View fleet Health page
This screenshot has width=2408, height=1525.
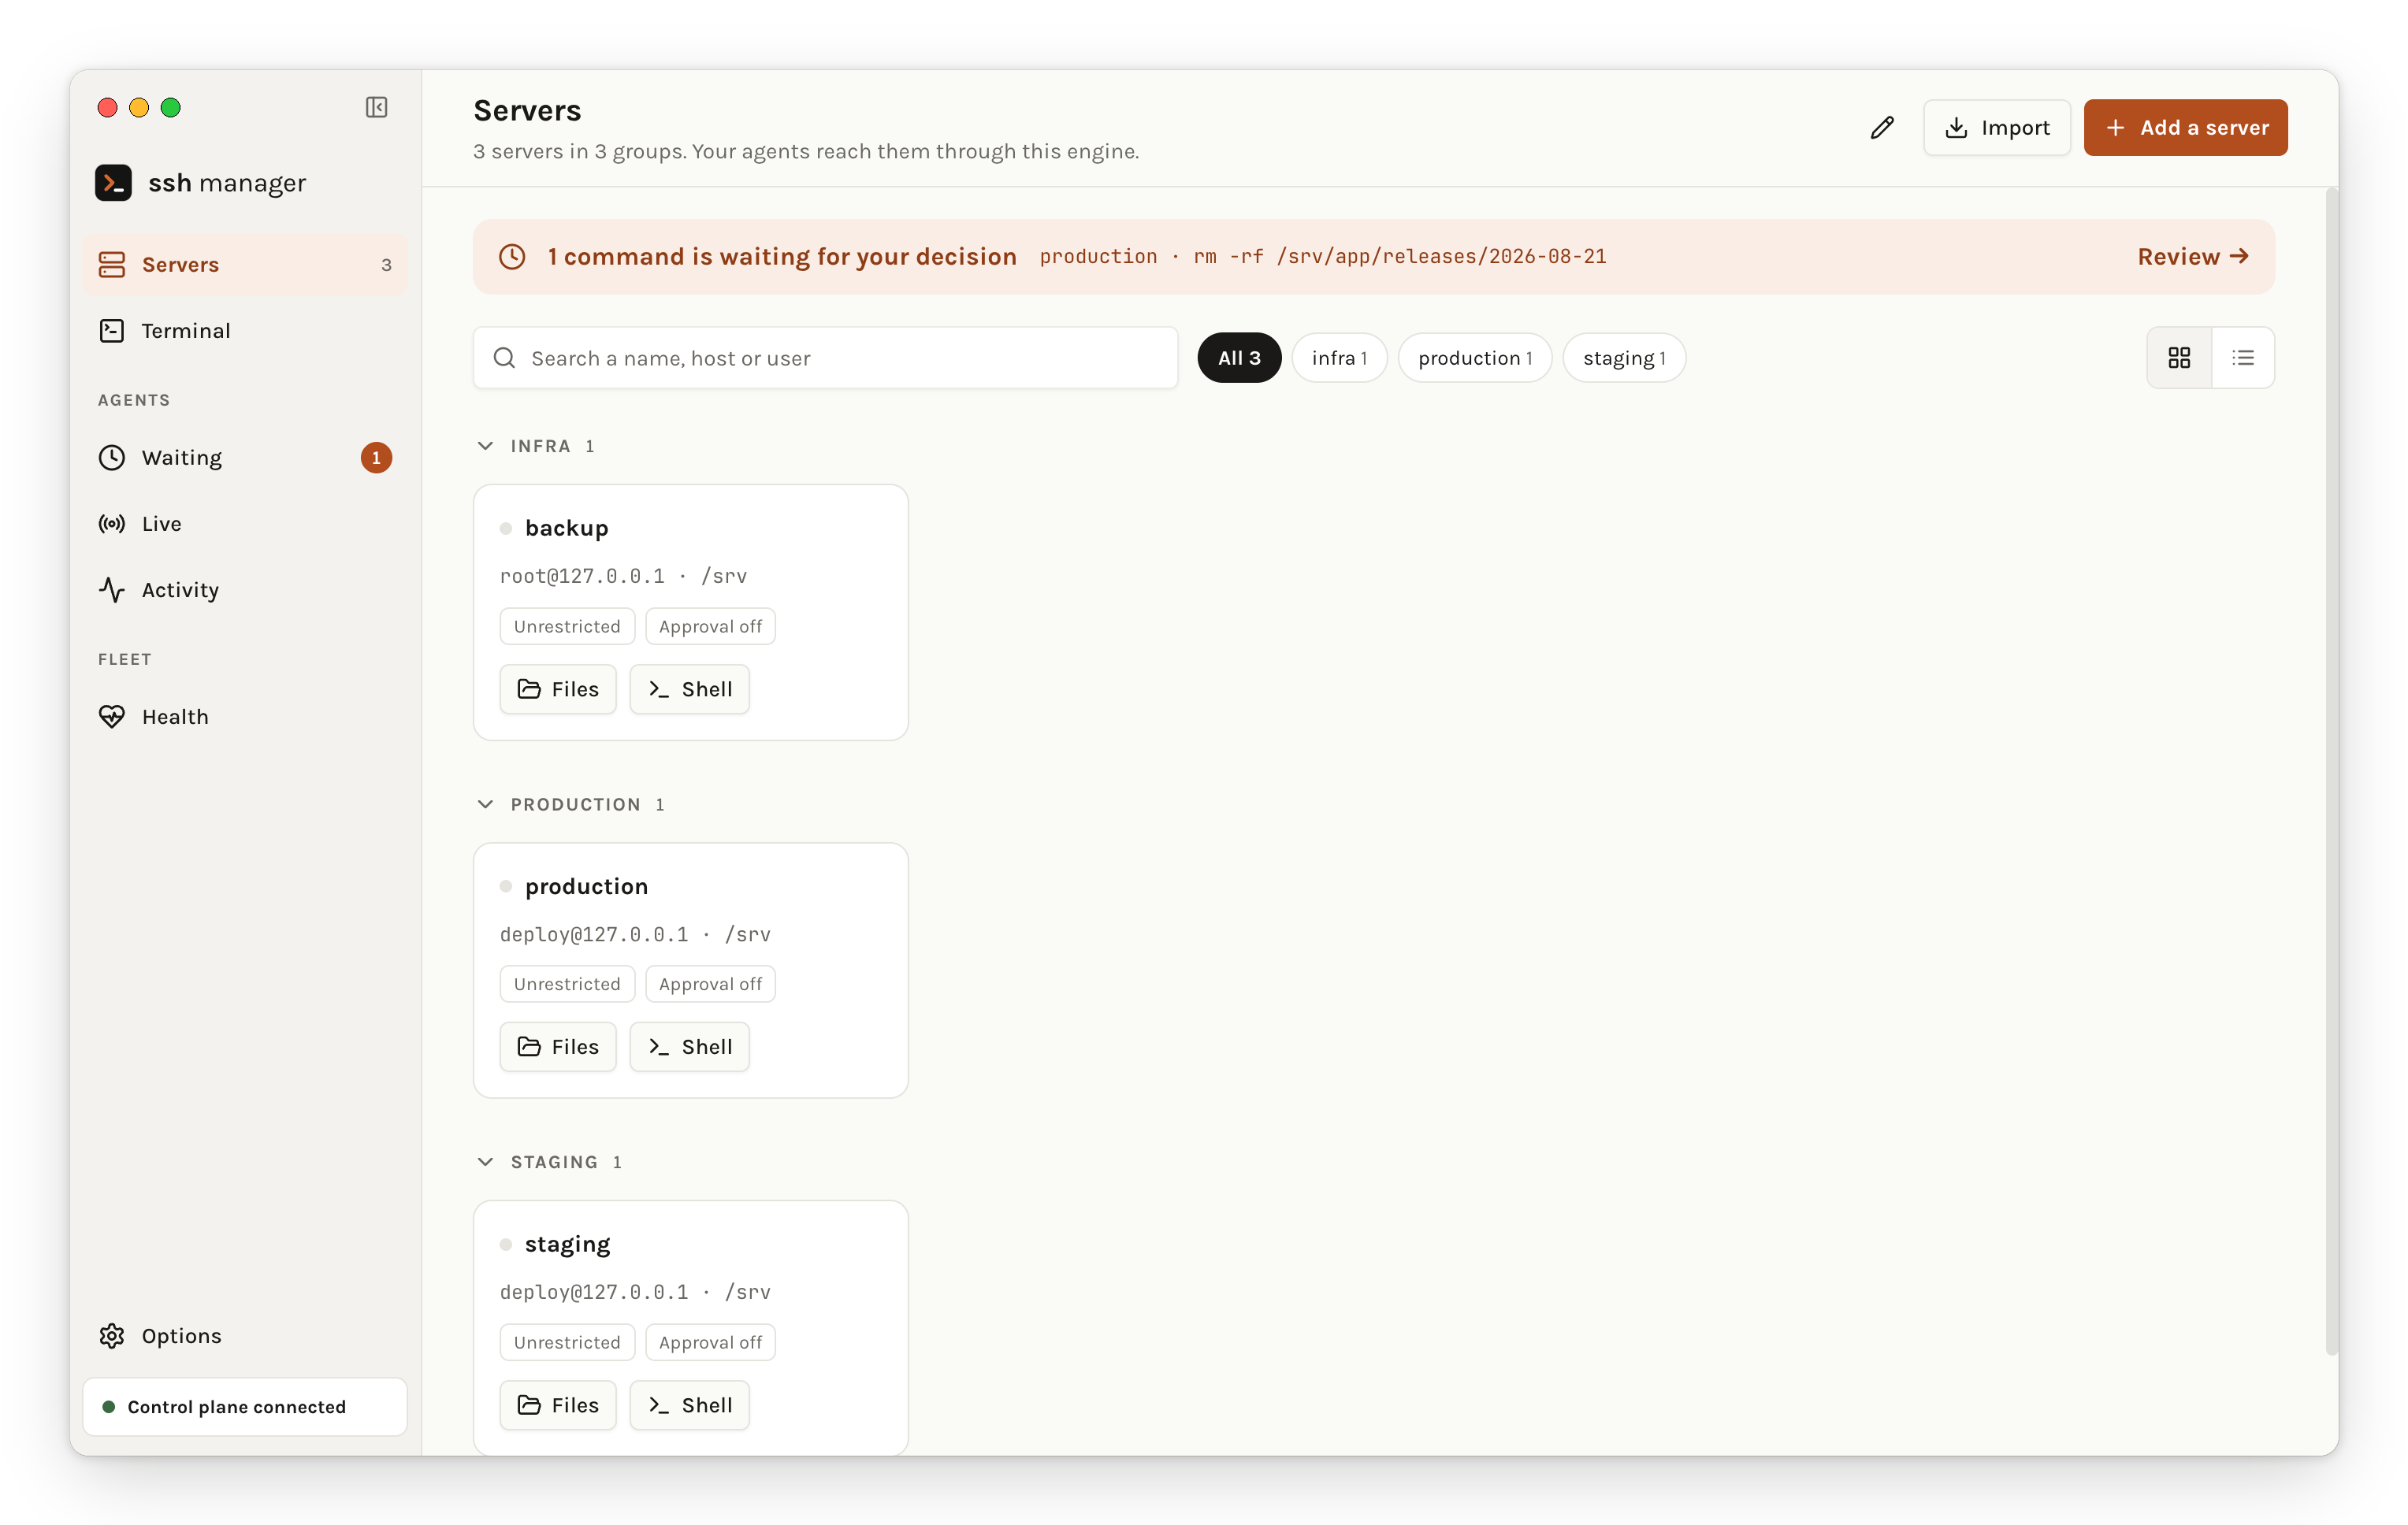click(x=245, y=716)
